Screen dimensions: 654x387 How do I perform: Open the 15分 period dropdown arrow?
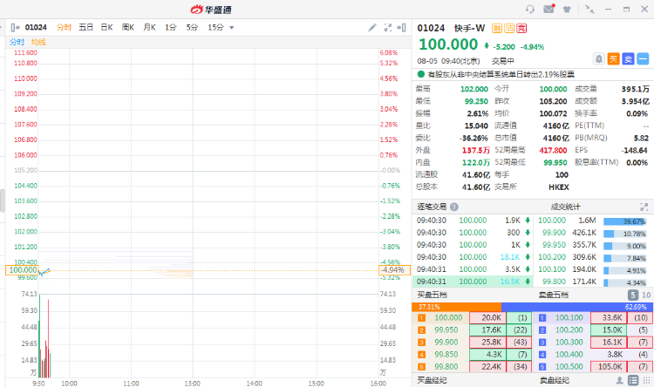[x=232, y=28]
